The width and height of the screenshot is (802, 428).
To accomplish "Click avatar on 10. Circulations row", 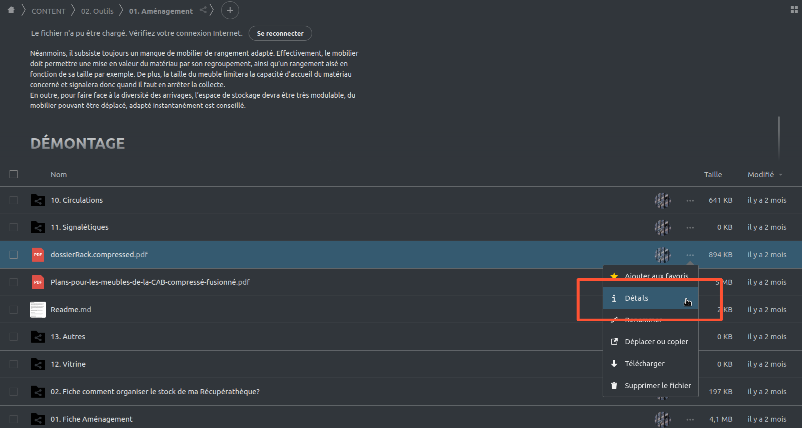I will (x=662, y=200).
